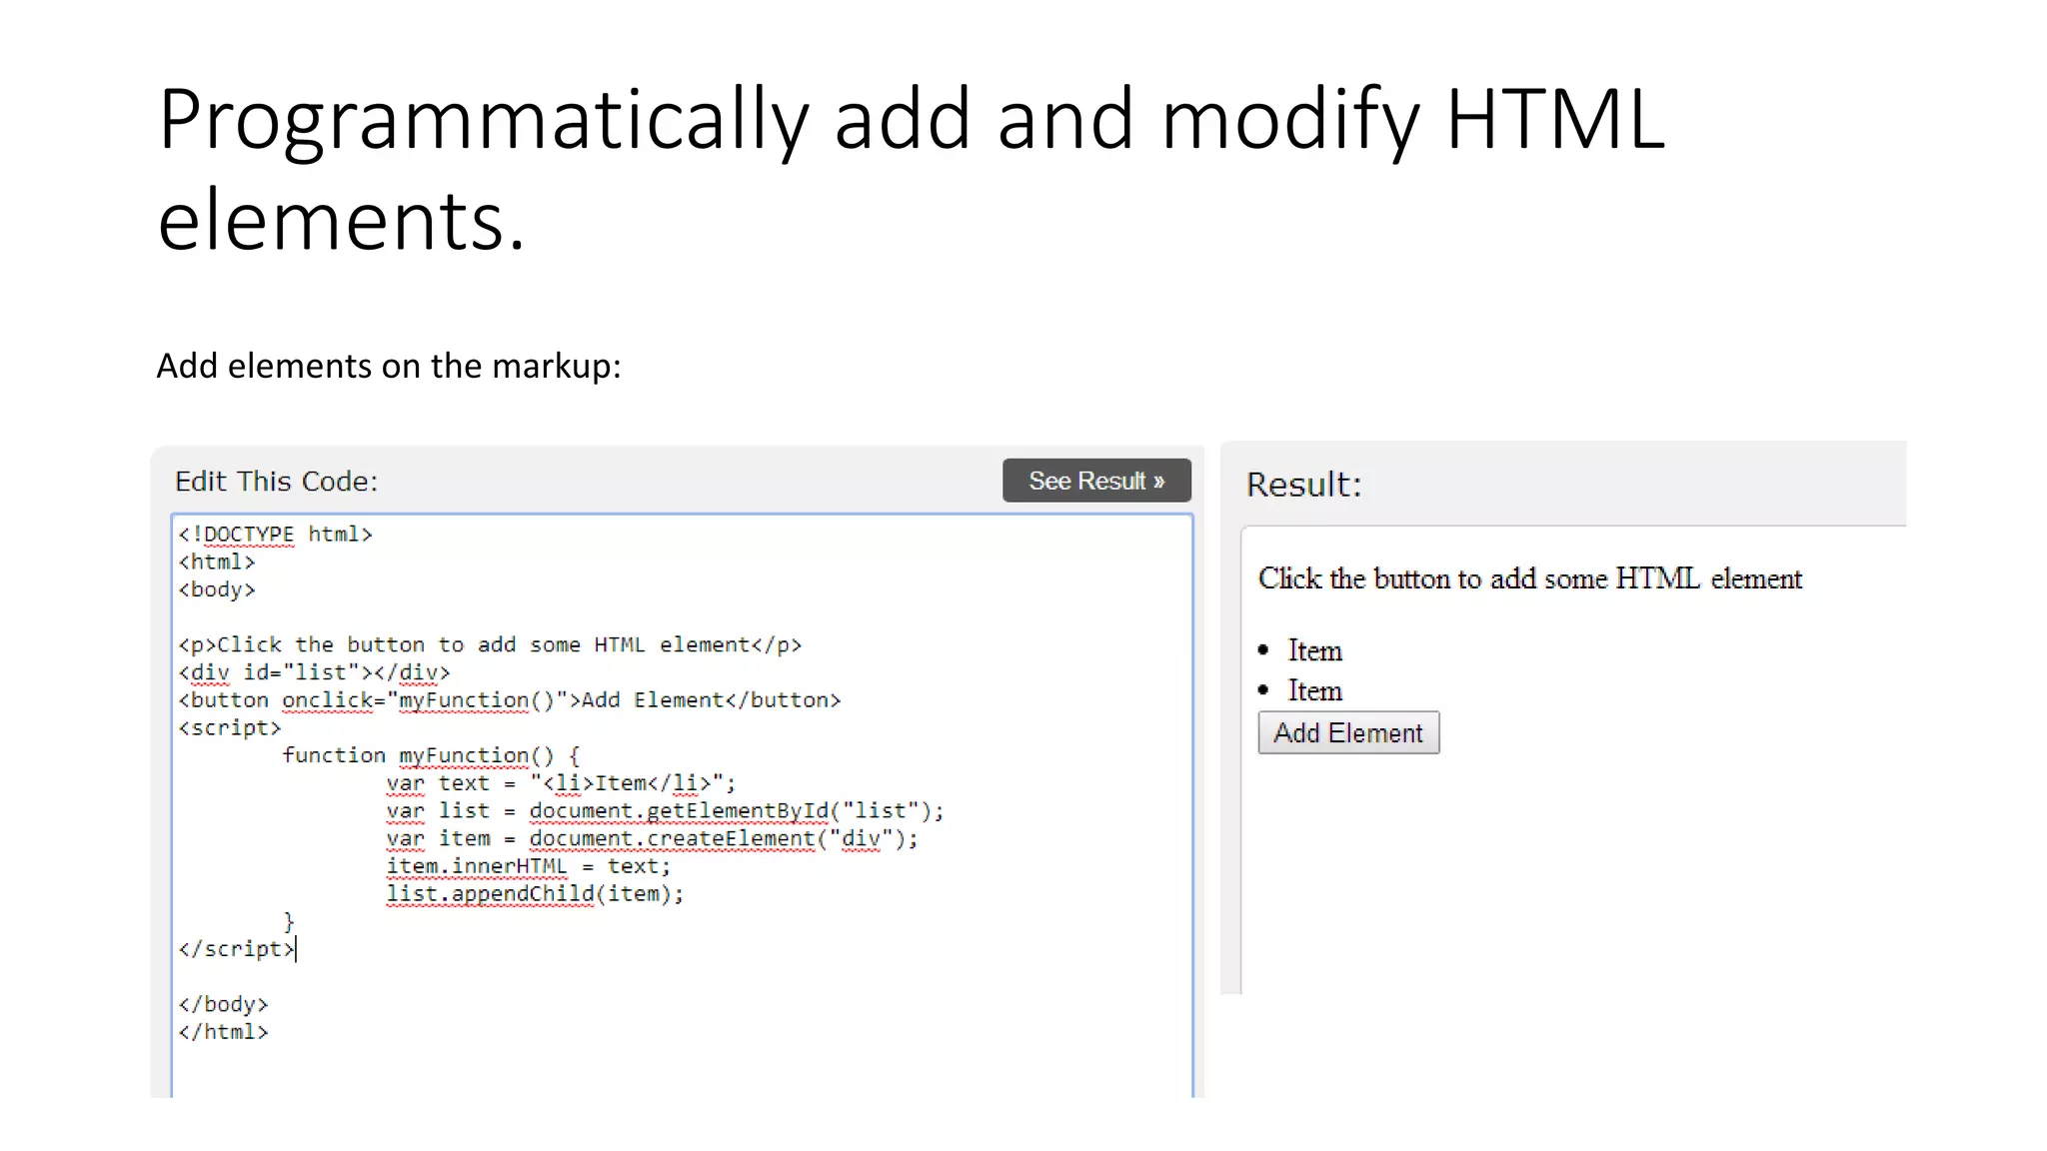Click the button onclick code line

point(510,700)
